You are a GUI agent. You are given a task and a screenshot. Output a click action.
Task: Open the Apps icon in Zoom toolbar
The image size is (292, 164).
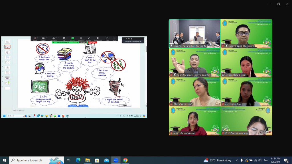click(107, 38)
